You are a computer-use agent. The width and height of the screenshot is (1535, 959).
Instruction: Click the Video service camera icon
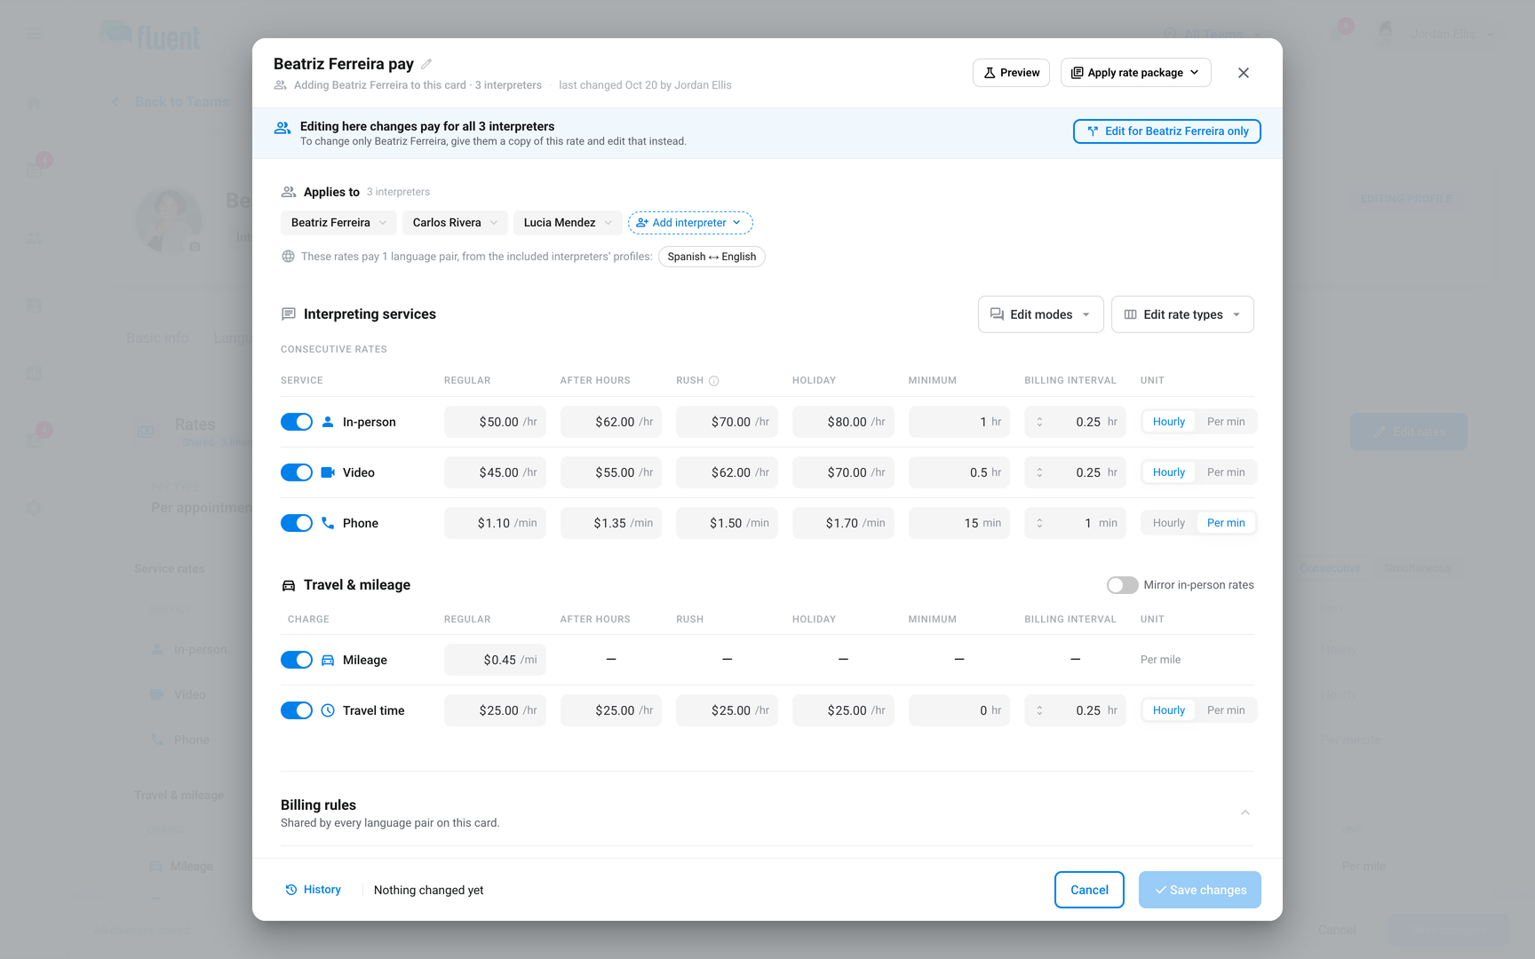[x=328, y=472]
